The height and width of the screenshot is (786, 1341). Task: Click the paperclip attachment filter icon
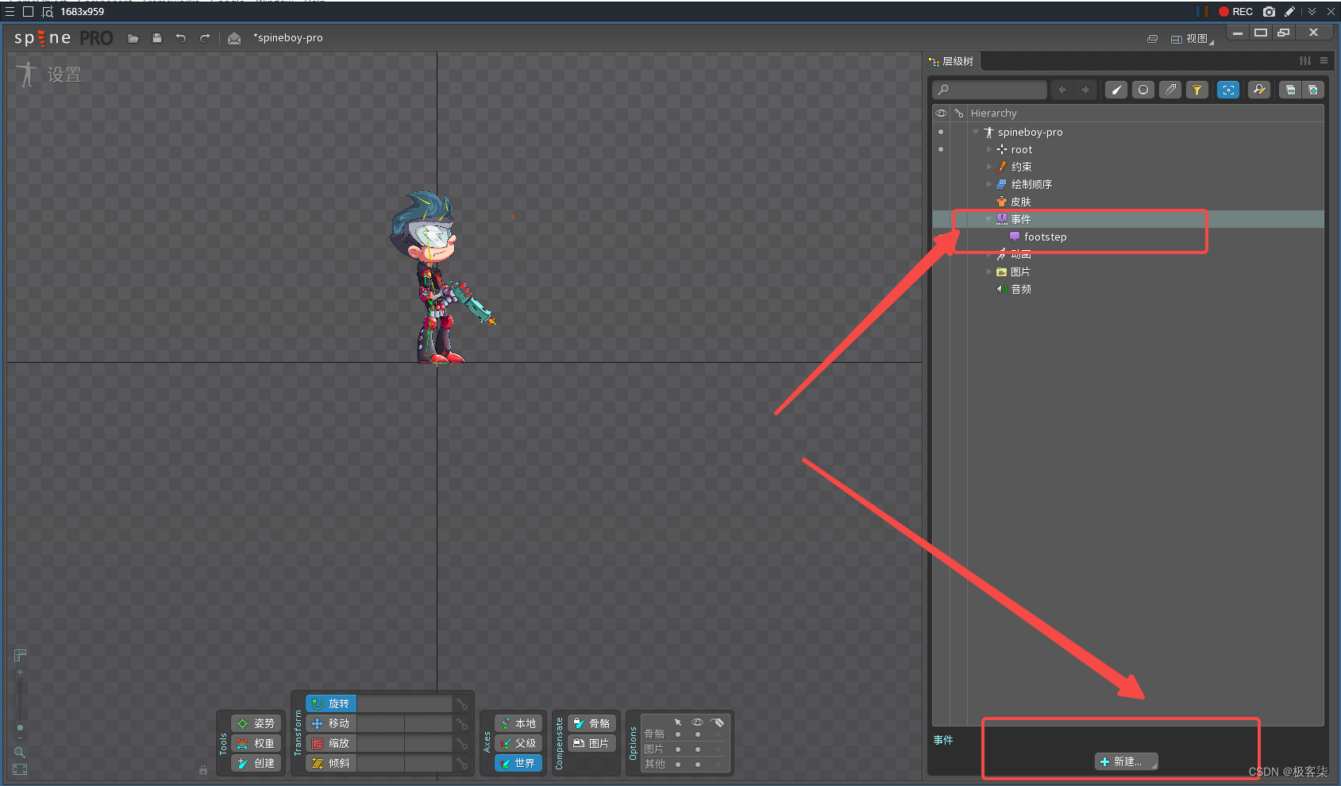1170,90
